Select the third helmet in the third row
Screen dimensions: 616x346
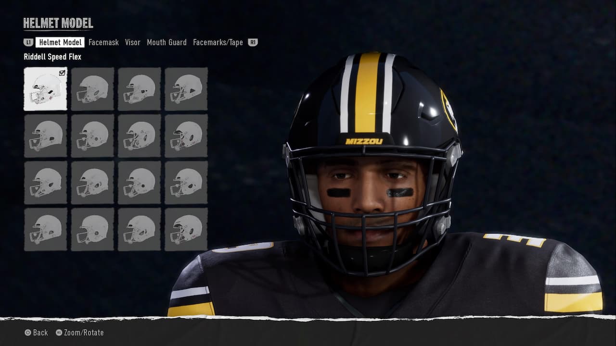139,182
